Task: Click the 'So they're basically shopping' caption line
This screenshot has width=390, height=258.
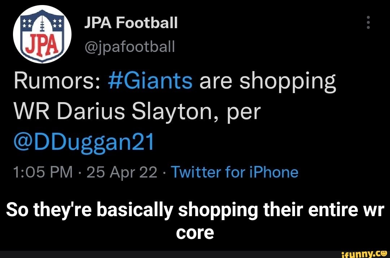Action: (132, 210)
